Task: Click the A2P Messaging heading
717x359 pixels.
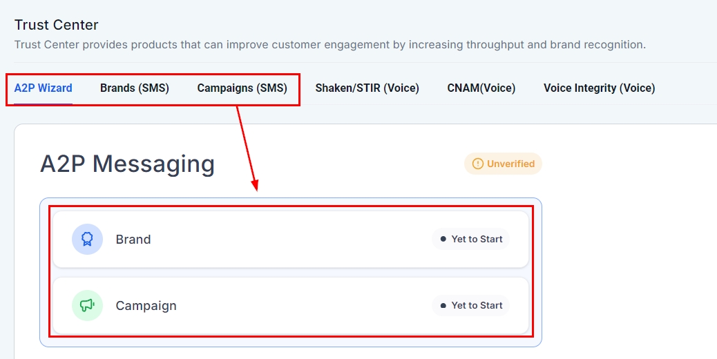Action: [127, 164]
